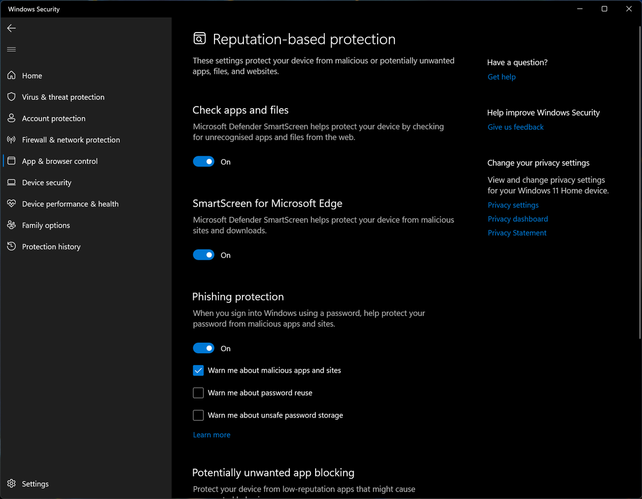Click the Family options people icon
Image resolution: width=642 pixels, height=499 pixels.
11,225
